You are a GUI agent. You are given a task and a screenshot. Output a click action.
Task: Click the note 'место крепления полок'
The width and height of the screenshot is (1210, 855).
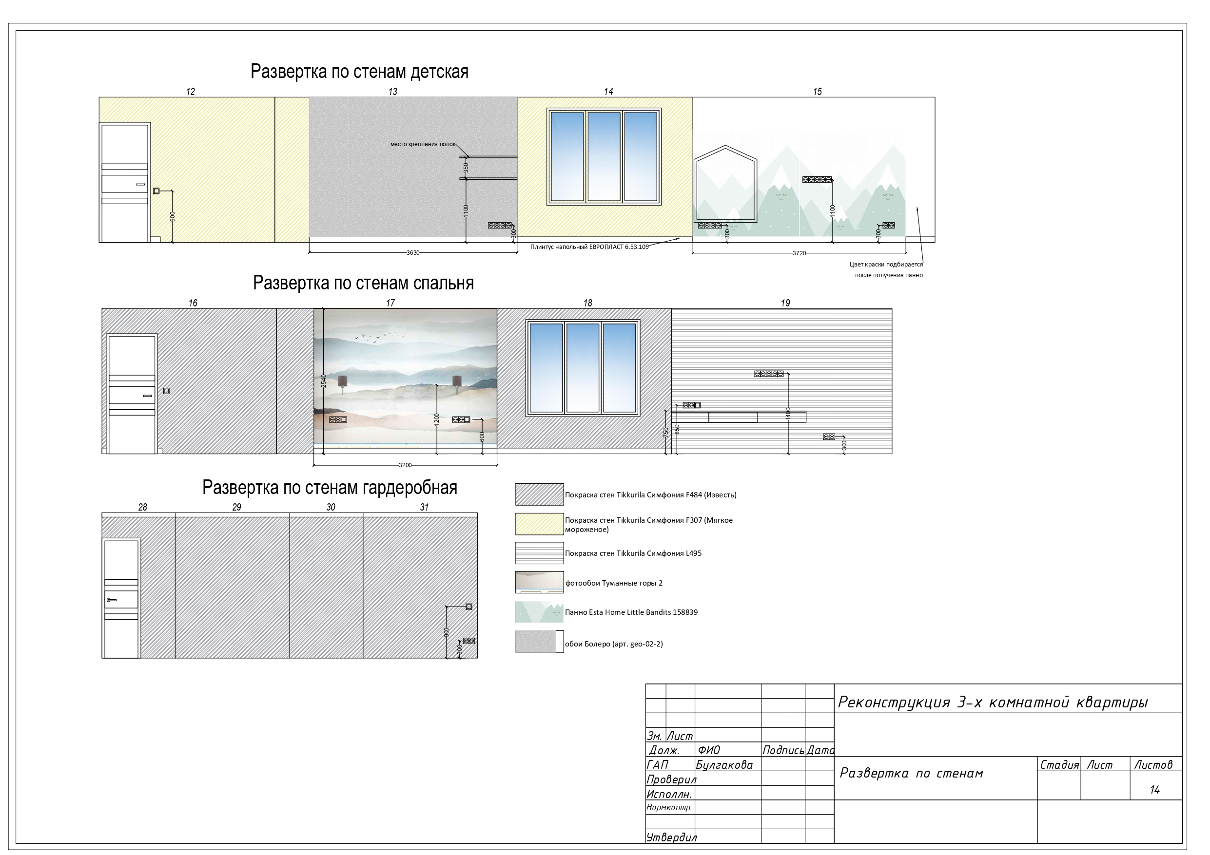point(423,144)
